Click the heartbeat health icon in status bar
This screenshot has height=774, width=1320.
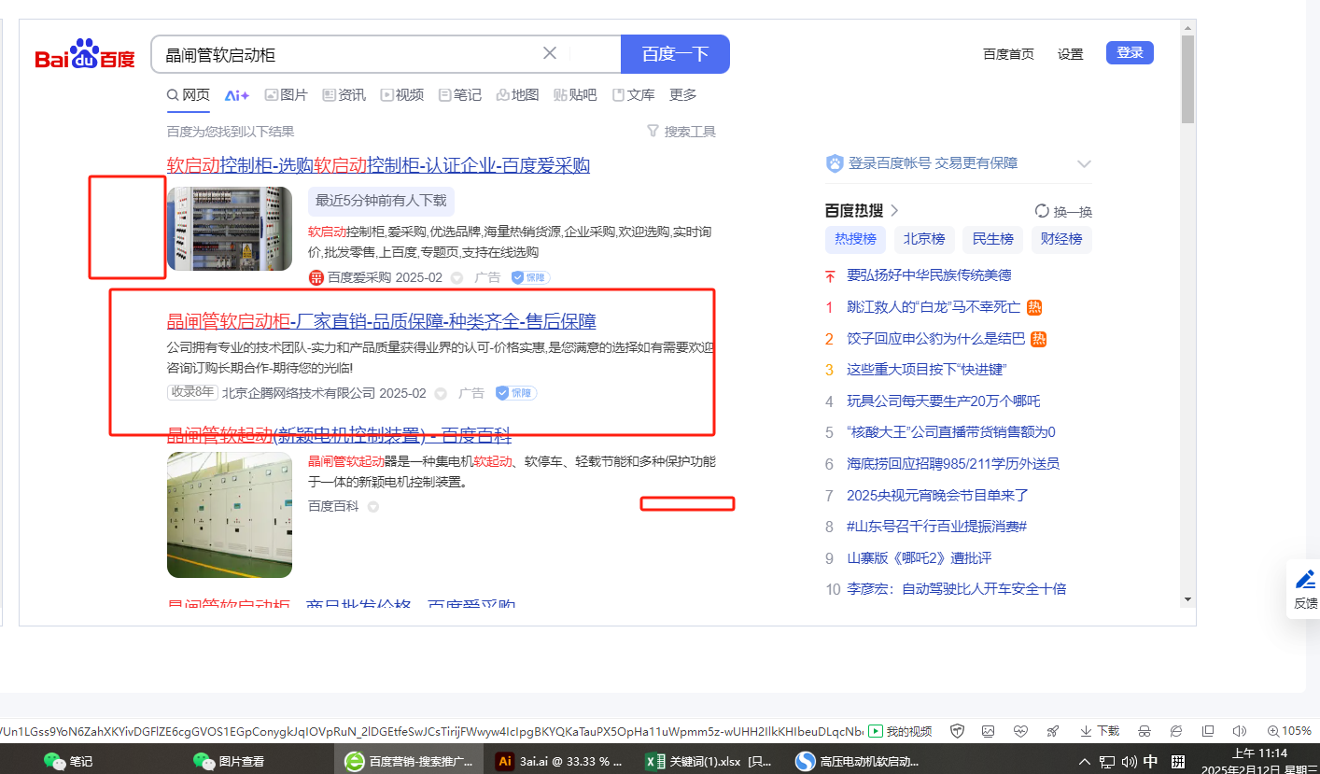(x=1021, y=731)
